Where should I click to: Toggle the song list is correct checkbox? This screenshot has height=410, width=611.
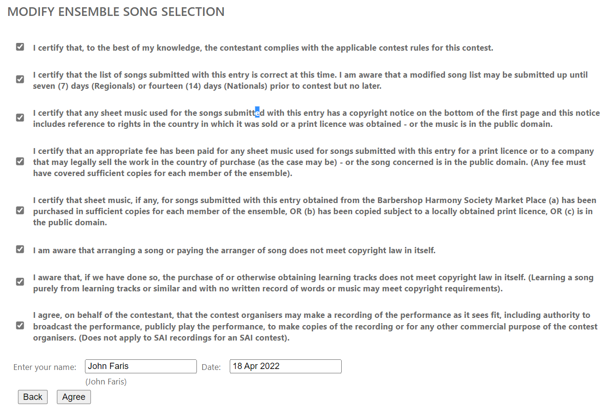(20, 79)
